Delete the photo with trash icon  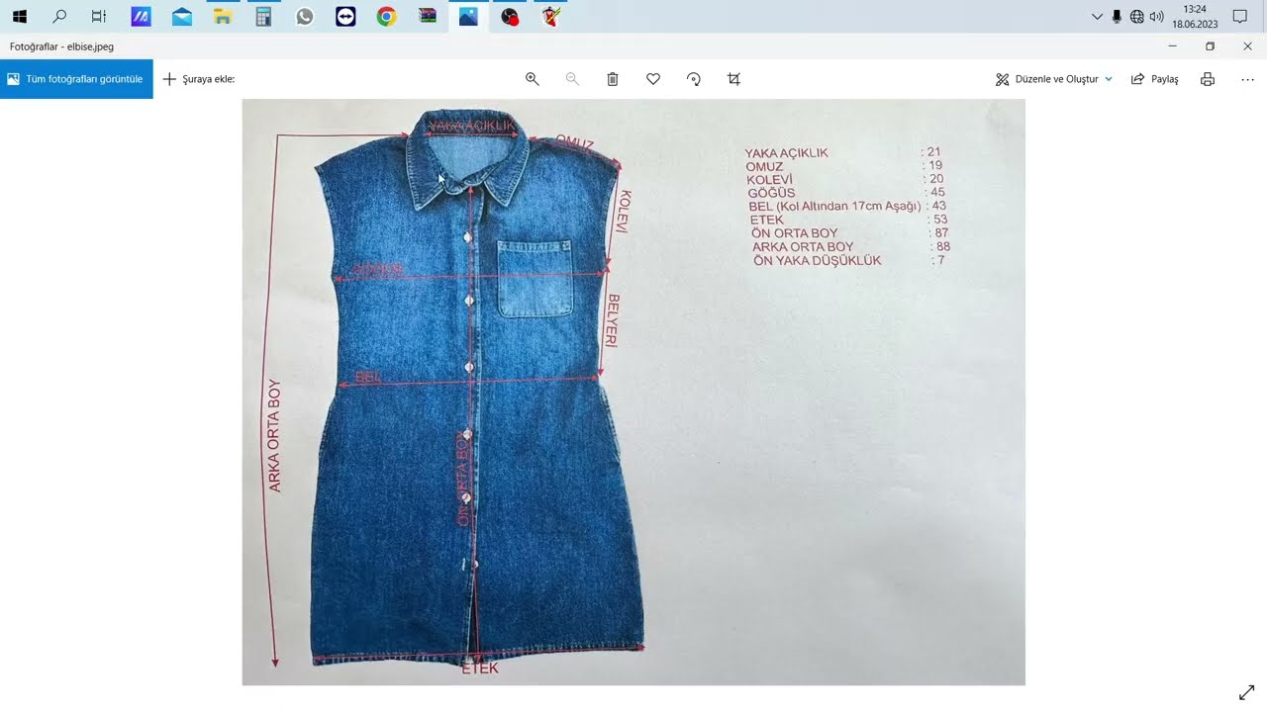[613, 79]
